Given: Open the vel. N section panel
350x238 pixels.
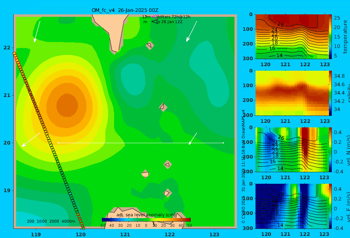Looking at the screenshot, I should point(292,149).
